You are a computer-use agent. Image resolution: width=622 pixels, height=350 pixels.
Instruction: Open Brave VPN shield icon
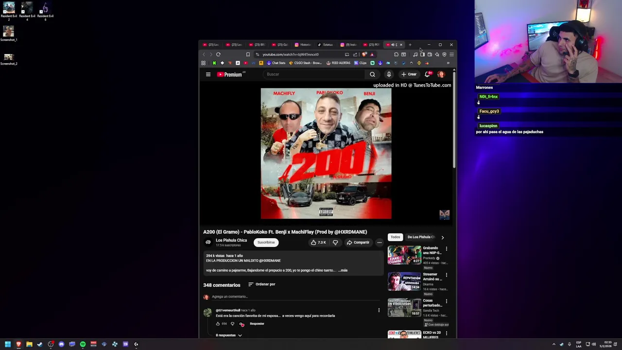tap(444, 54)
